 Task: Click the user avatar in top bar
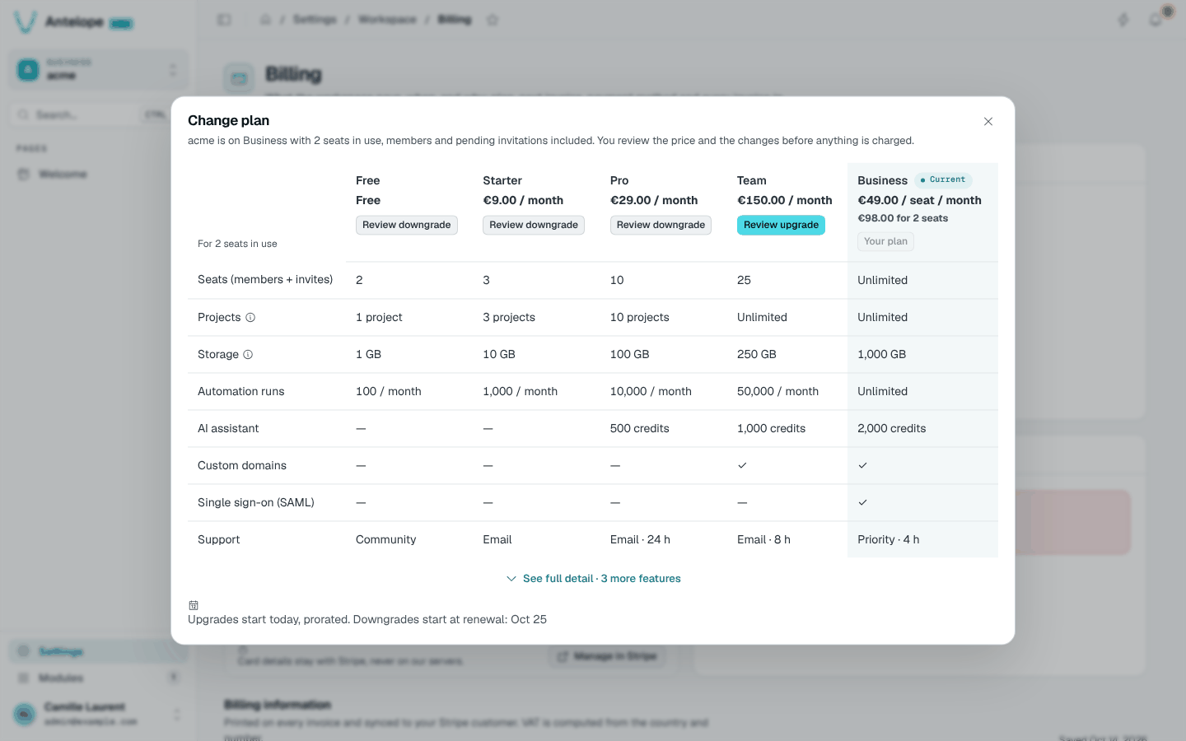pyautogui.click(x=1167, y=12)
